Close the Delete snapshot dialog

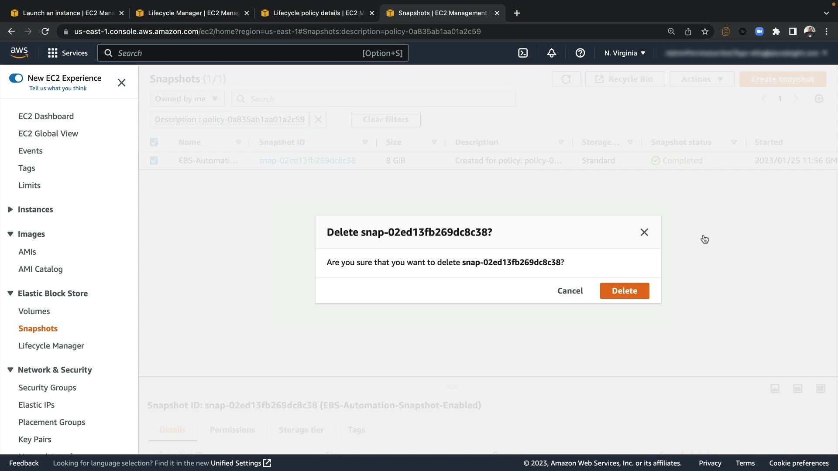644,232
